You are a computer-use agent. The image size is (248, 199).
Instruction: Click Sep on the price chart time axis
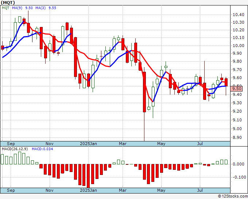point(11,144)
